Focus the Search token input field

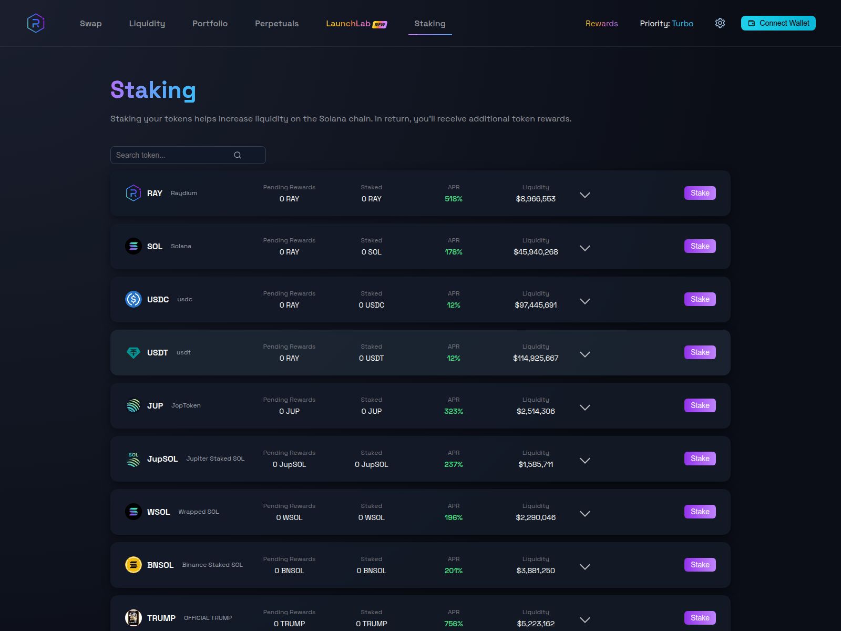188,155
